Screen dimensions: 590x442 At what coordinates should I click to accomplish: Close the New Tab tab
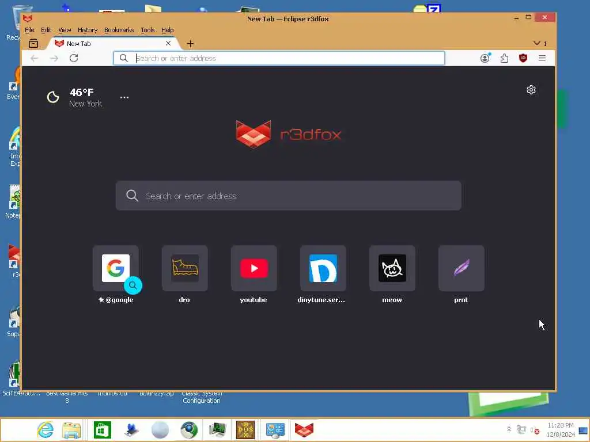(168, 43)
